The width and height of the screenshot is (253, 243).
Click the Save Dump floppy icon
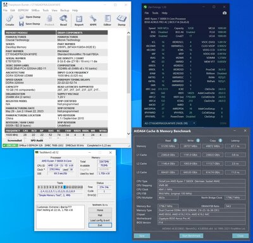click(22, 24)
